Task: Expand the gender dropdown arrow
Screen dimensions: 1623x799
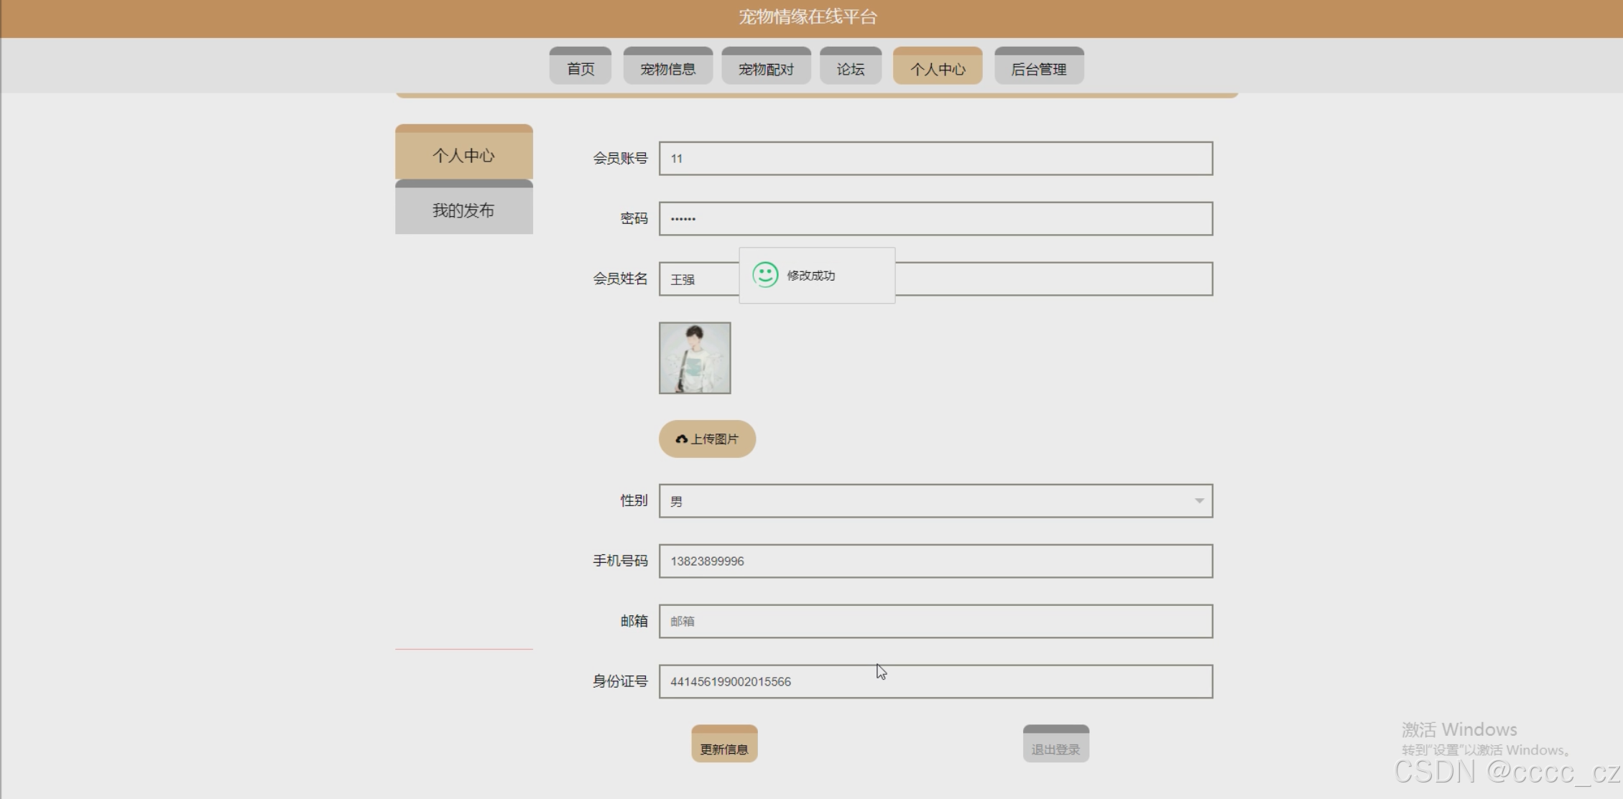Action: [x=1198, y=501]
